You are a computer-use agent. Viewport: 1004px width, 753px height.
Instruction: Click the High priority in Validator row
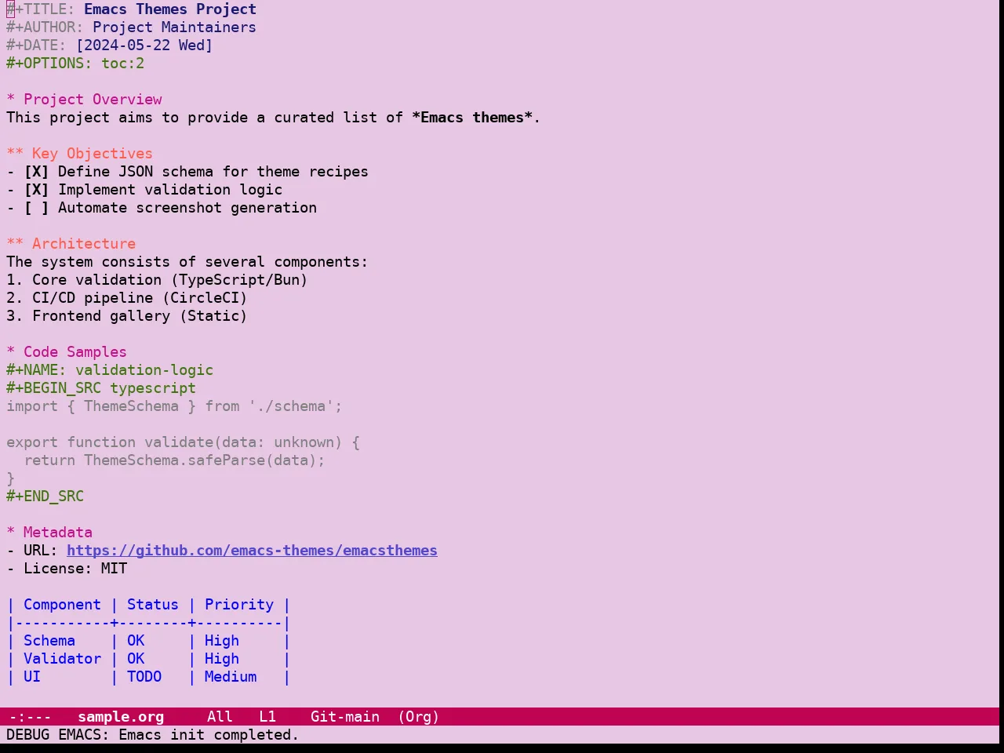(x=222, y=659)
